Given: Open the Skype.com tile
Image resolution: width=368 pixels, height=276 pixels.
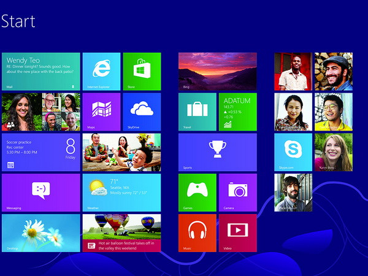Looking at the screenshot, I should pos(293,152).
